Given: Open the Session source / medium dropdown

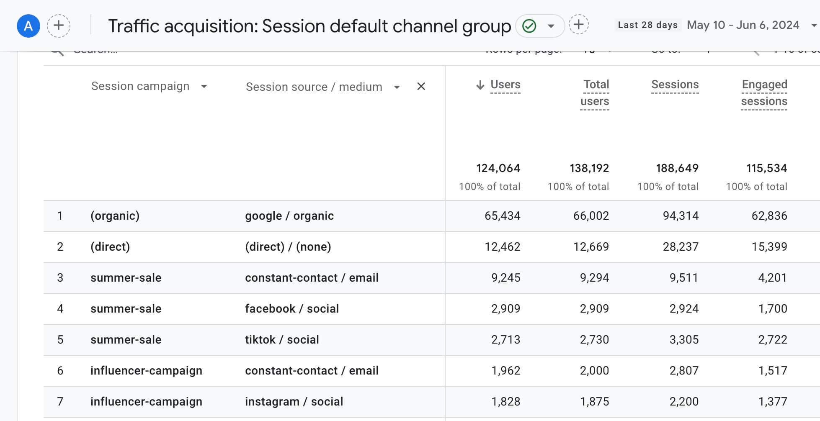Looking at the screenshot, I should coord(396,87).
